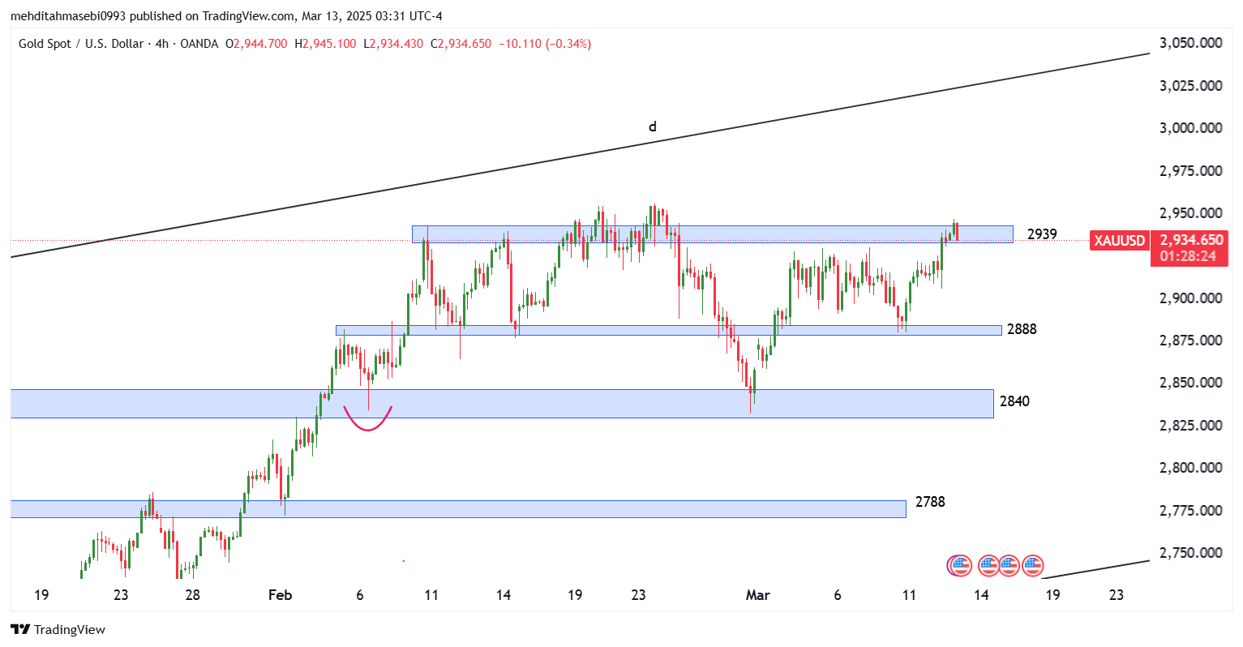Click the 2,825.000 price axis label
This screenshot has width=1243, height=647.
1191,426
